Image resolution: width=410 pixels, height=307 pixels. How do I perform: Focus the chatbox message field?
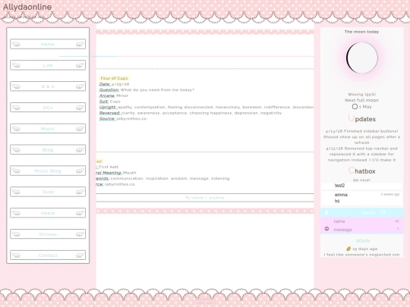(364, 230)
